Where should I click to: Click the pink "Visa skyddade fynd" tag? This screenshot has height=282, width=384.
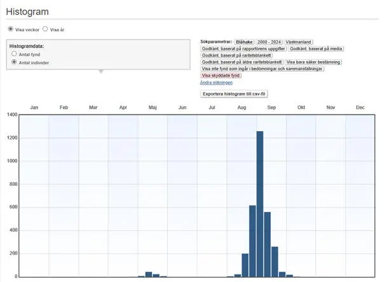[221, 75]
